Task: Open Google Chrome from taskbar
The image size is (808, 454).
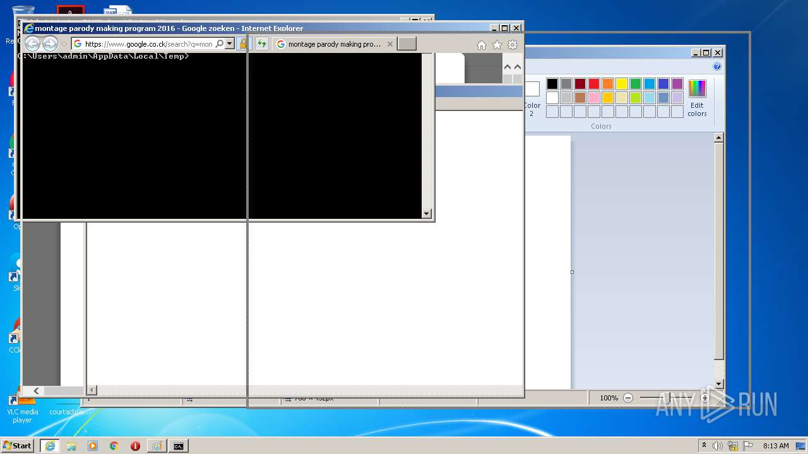Action: [x=114, y=446]
